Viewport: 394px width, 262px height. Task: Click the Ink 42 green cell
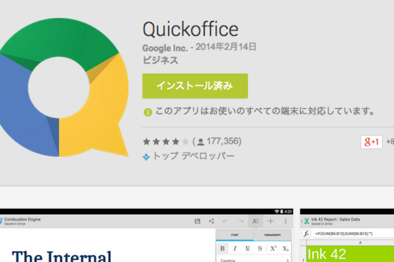pos(350,253)
